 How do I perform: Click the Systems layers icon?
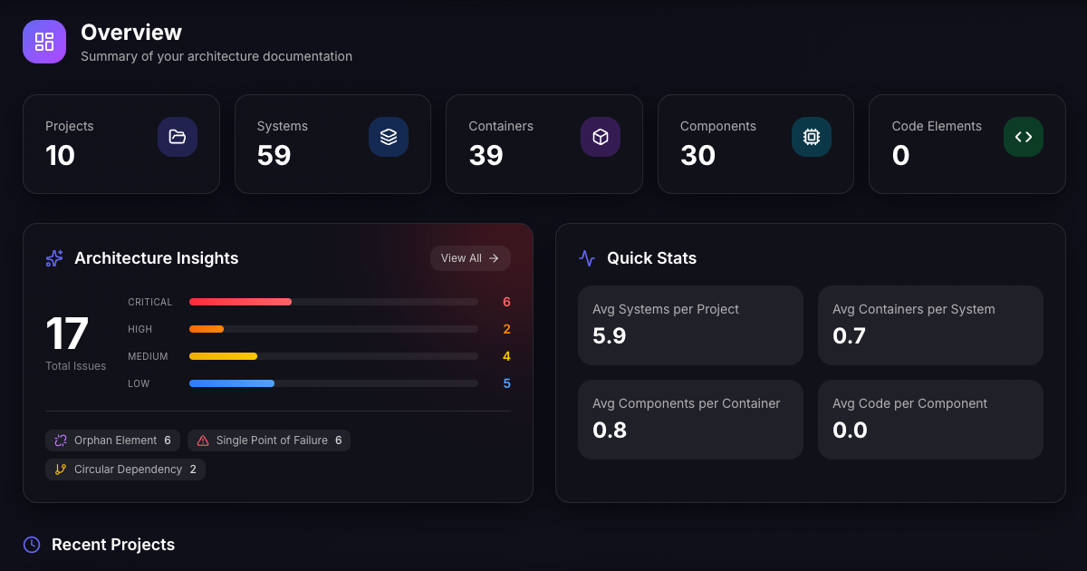point(389,137)
